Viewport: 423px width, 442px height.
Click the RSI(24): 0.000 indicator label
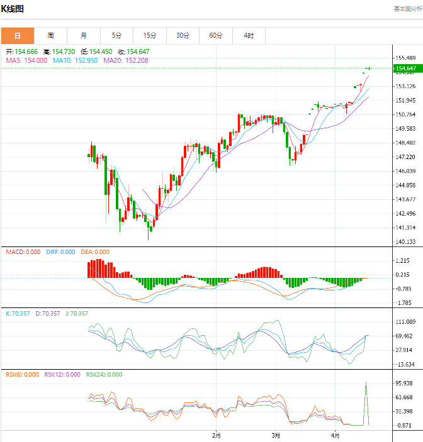pyautogui.click(x=104, y=374)
